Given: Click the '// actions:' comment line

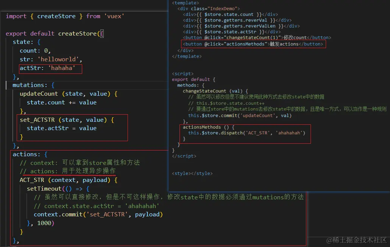Looking at the screenshot, I should pos(67,171).
